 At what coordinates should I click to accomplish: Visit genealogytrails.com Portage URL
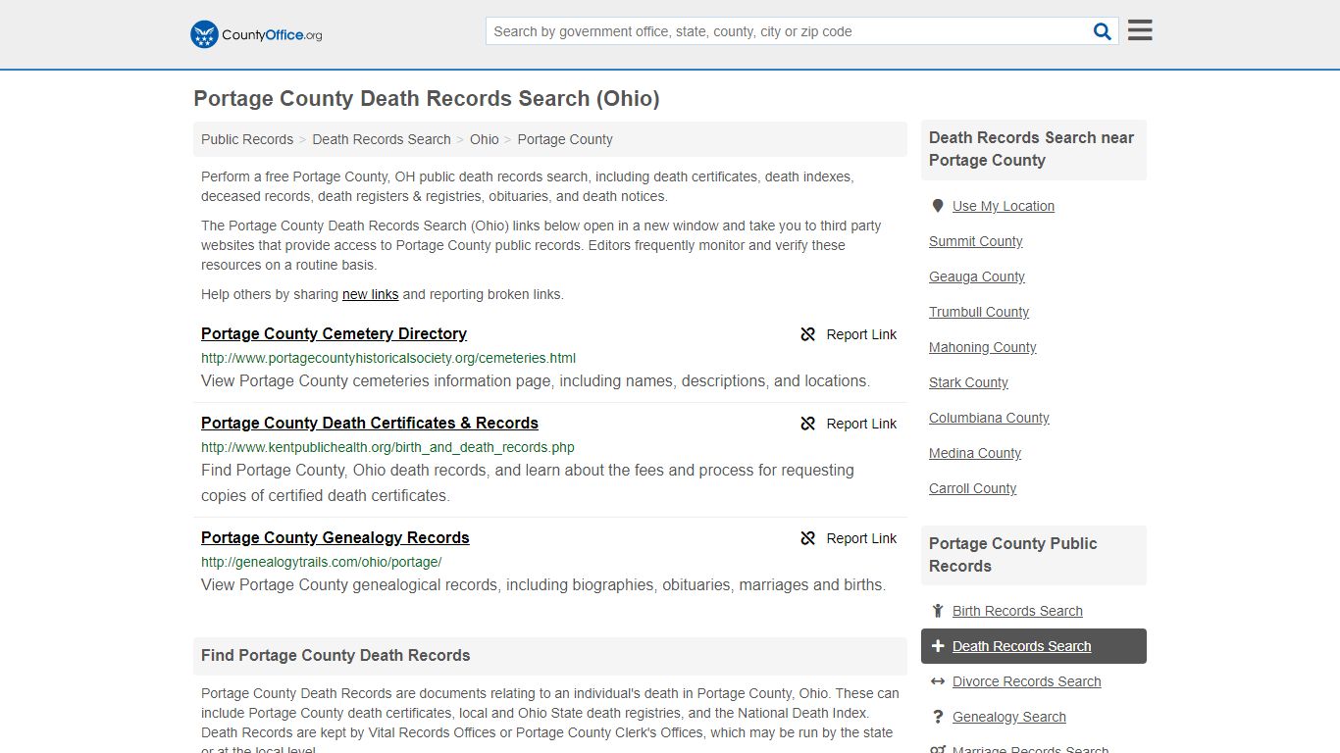tap(322, 562)
